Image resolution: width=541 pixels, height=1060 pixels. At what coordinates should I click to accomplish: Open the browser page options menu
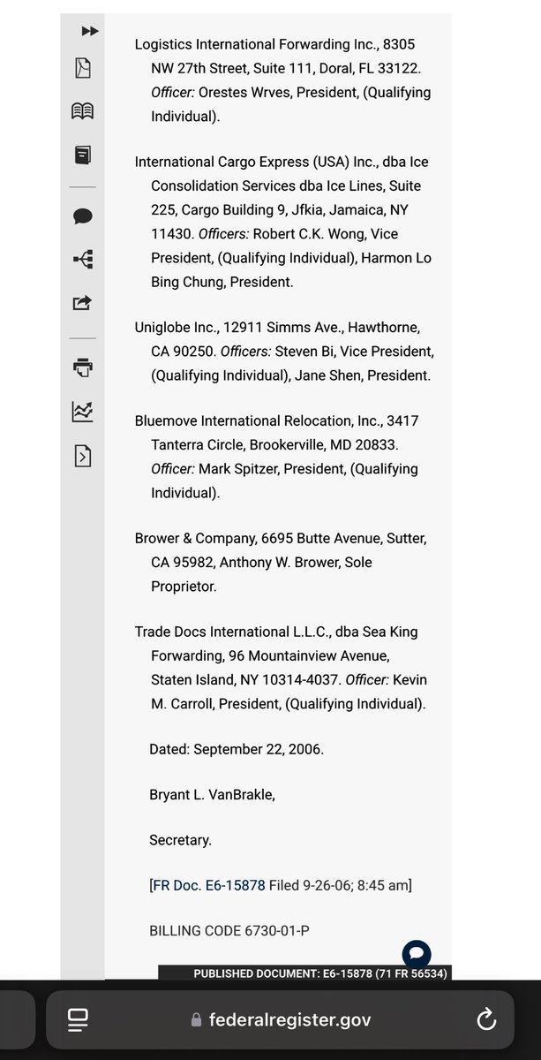[x=78, y=1020]
